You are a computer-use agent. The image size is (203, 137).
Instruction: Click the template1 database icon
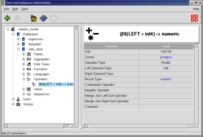tap(23, 44)
